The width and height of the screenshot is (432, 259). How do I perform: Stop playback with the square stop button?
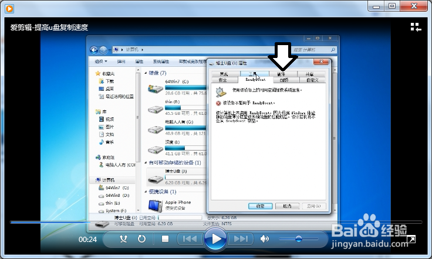(x=165, y=239)
